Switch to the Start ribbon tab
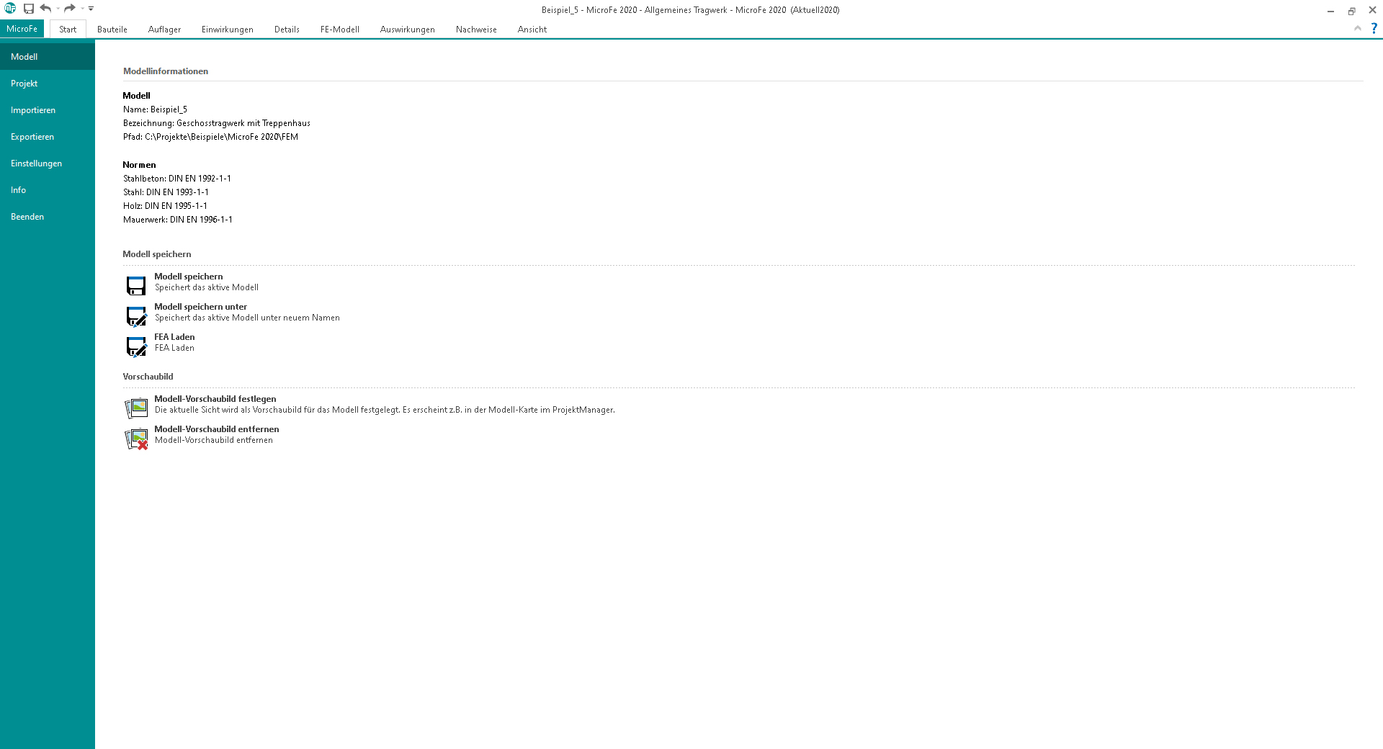 [x=68, y=30]
